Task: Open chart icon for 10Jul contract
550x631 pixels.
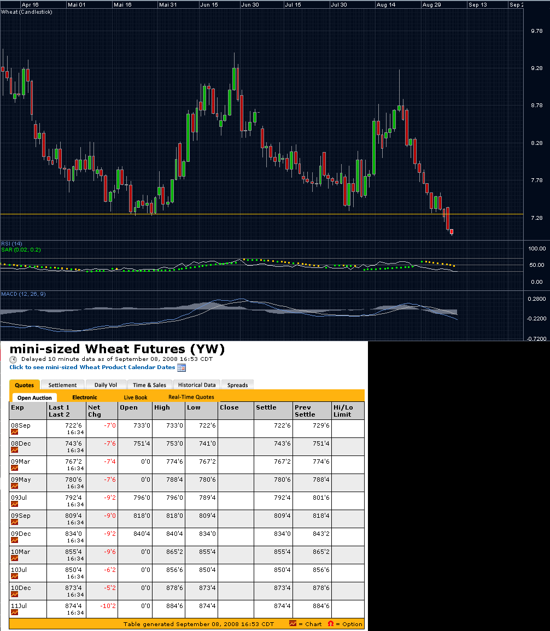Action: pos(14,576)
